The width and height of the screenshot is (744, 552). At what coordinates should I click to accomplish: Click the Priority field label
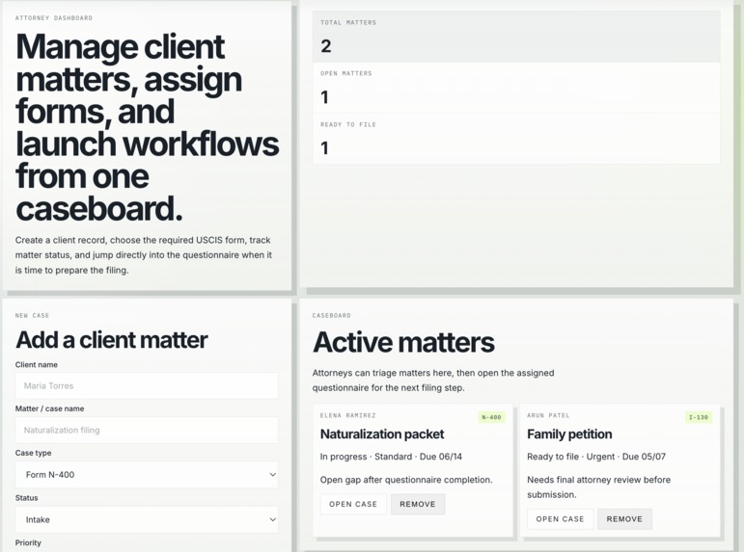(x=28, y=543)
